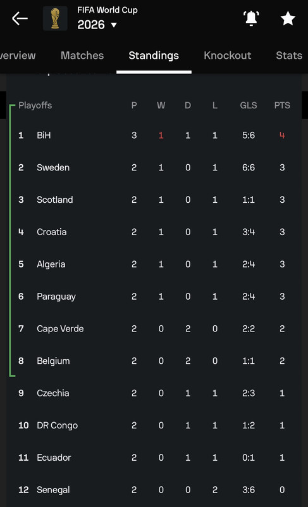Select DR Congo in the table
This screenshot has width=308, height=507.
(x=154, y=425)
